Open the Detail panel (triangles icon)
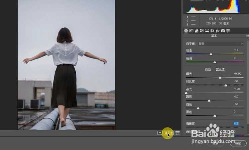The width and height of the screenshot is (249, 150). (x=197, y=31)
